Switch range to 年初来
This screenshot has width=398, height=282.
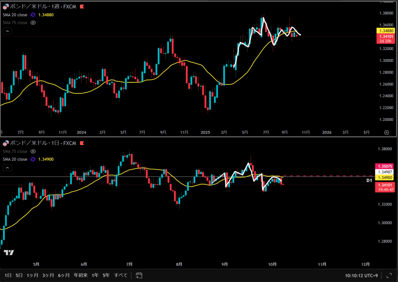(81, 275)
